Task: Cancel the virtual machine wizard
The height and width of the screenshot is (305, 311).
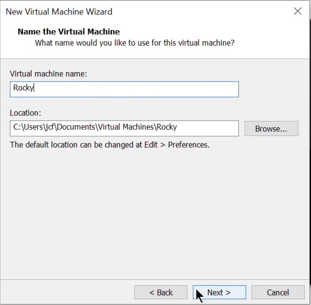Action: pos(278,292)
